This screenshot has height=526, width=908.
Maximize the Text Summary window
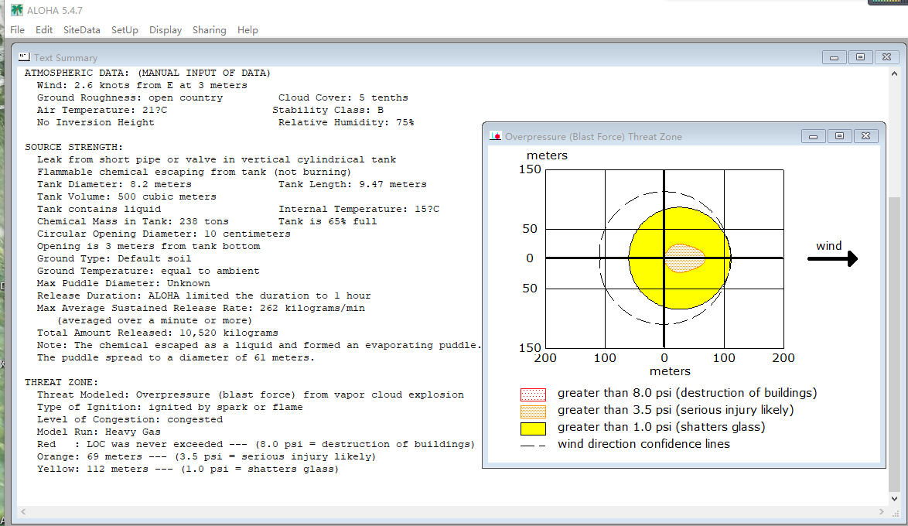pyautogui.click(x=861, y=57)
